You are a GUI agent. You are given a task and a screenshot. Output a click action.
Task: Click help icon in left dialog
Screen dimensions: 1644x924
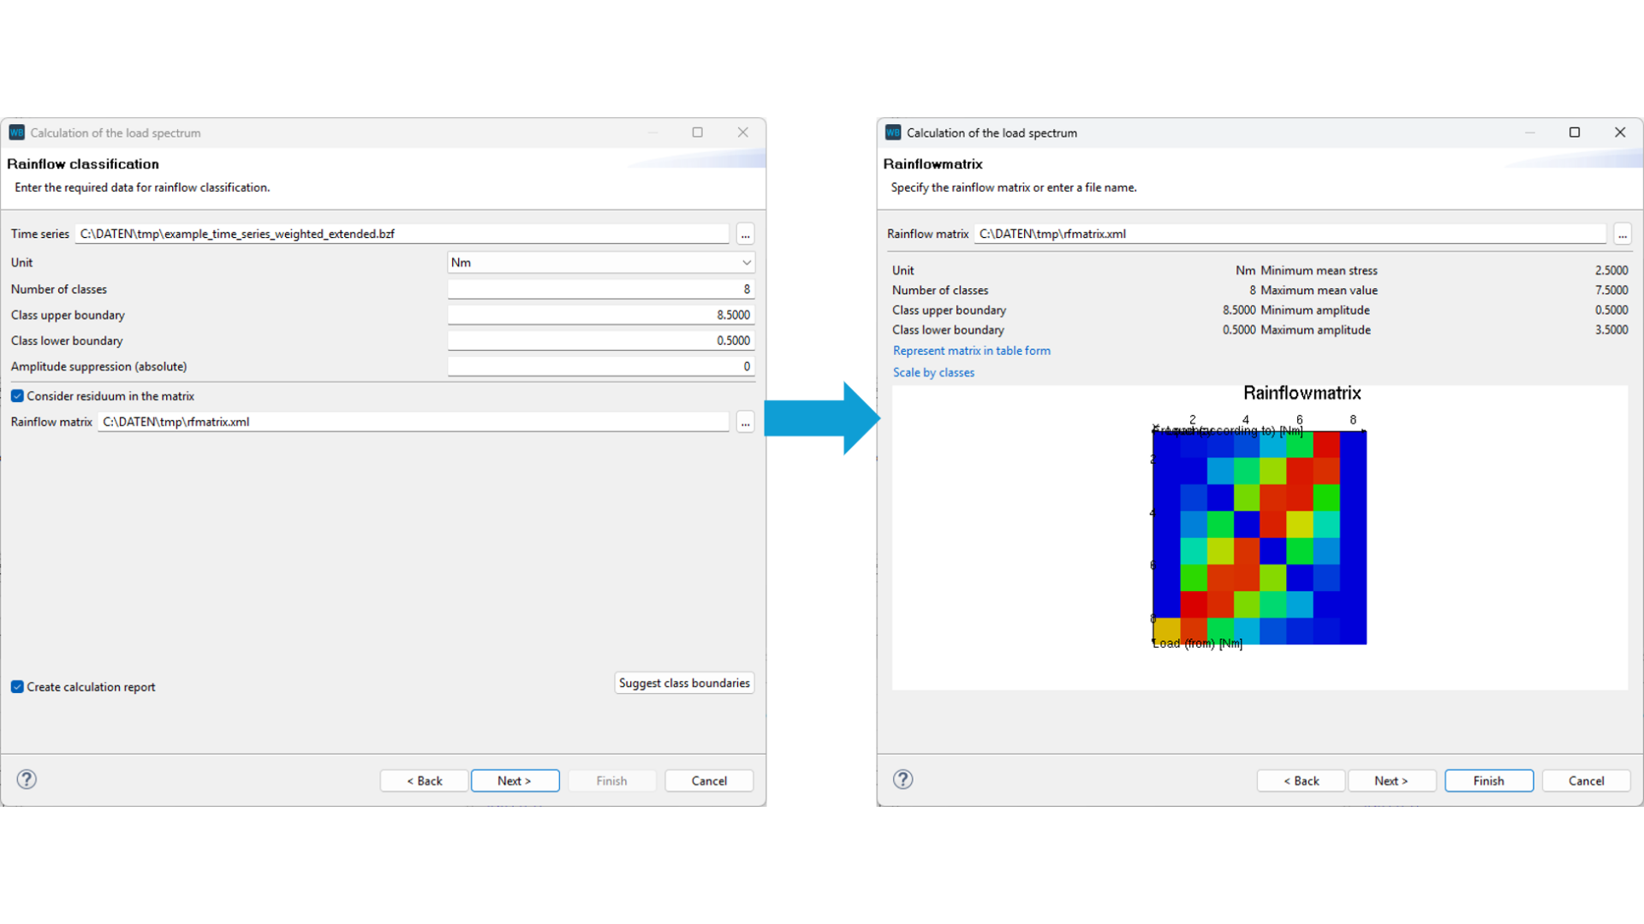click(27, 779)
